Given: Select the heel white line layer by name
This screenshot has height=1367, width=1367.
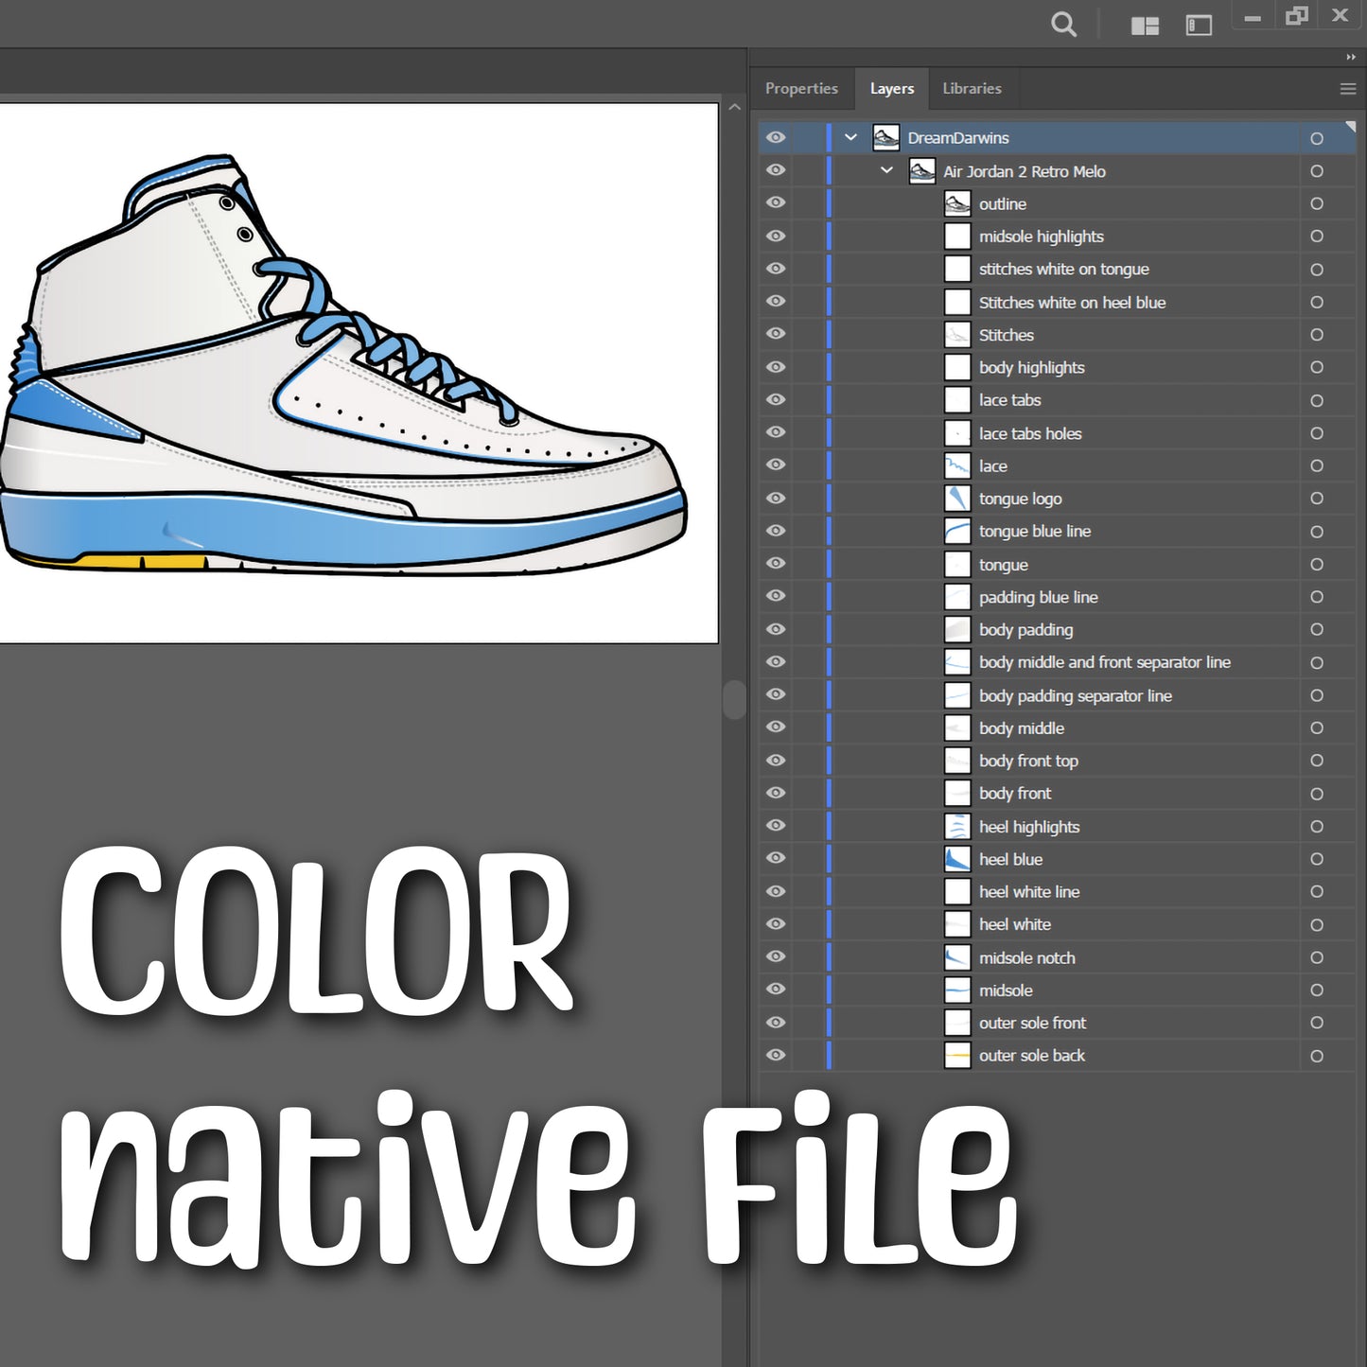Looking at the screenshot, I should (x=1028, y=891).
